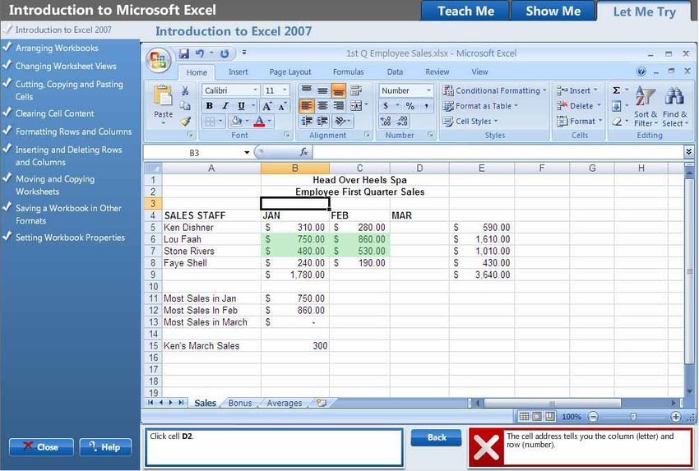This screenshot has width=699, height=471.
Task: Open Find & Select menu
Action: [675, 106]
